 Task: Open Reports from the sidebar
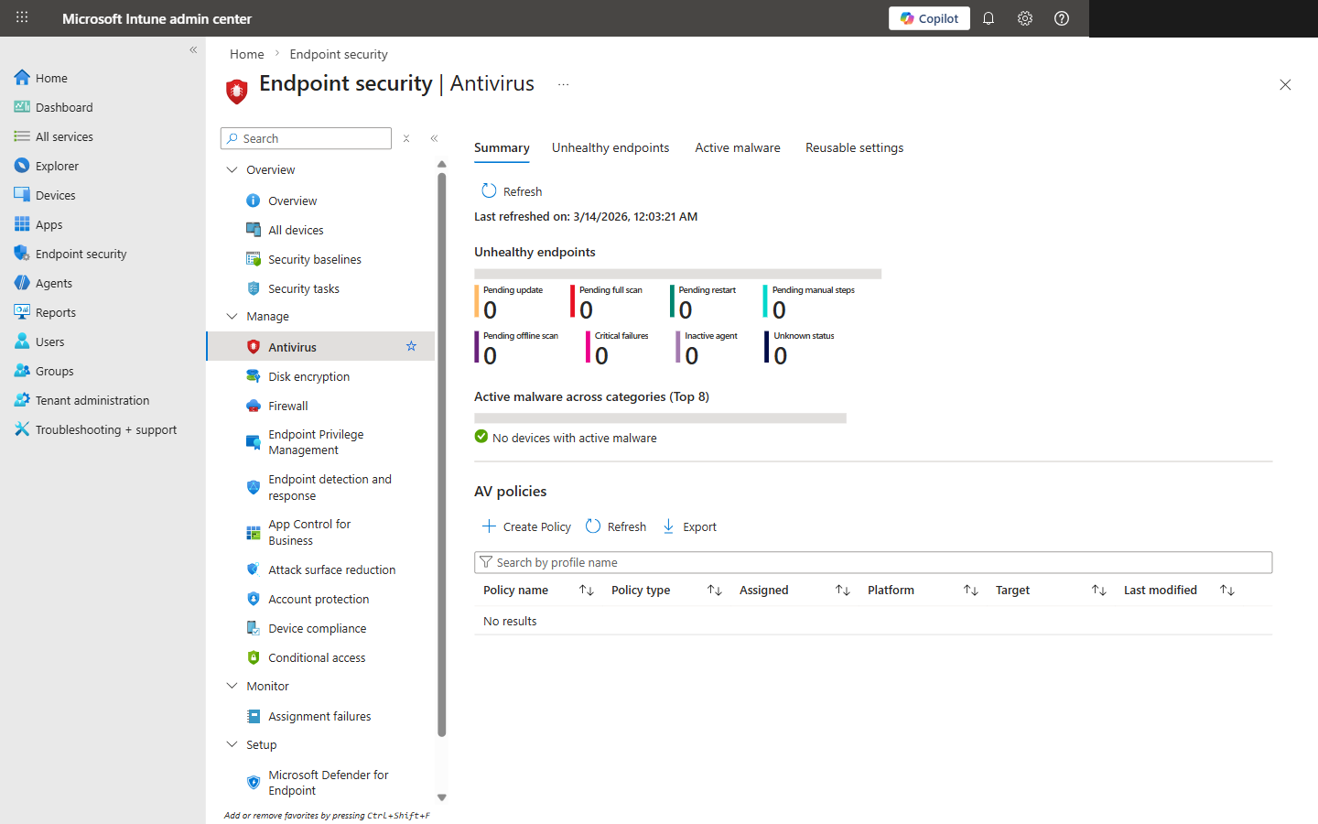(56, 311)
